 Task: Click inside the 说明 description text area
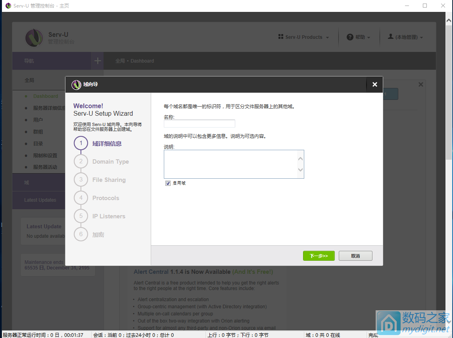click(x=230, y=164)
